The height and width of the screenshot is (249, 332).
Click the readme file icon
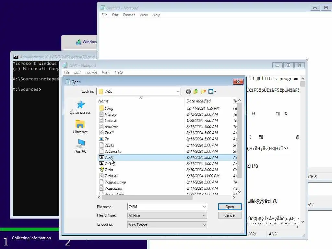101,127
